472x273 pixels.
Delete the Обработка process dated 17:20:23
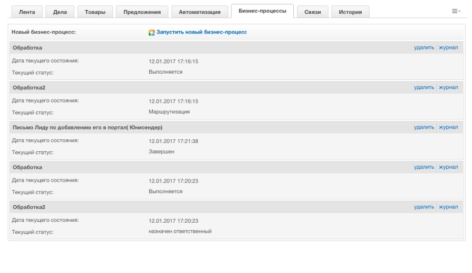pyautogui.click(x=424, y=167)
